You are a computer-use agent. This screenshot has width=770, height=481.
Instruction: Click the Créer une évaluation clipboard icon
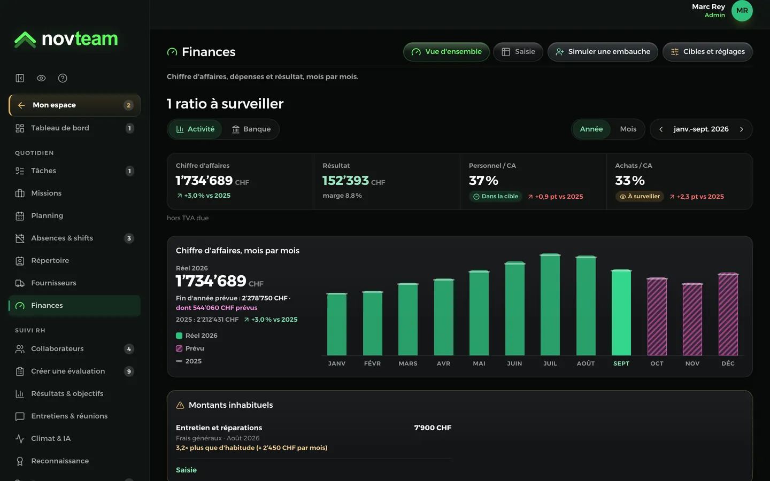click(20, 371)
